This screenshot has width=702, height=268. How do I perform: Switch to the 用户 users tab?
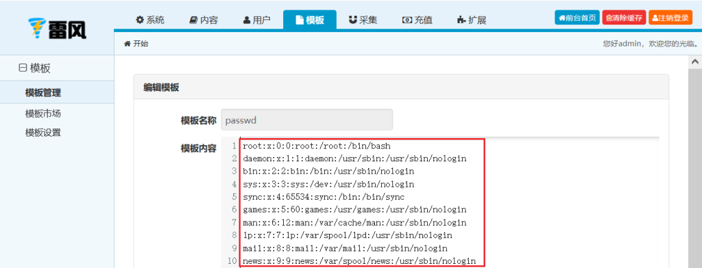[x=256, y=20]
